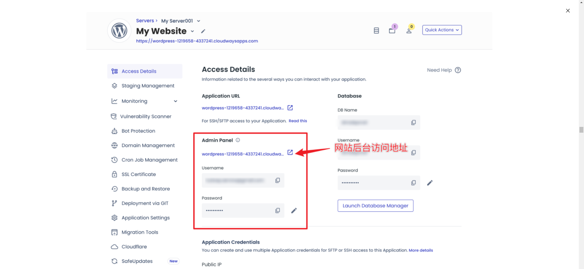The image size is (584, 269).
Task: Edit the My Website name pencil icon
Action: [x=203, y=31]
